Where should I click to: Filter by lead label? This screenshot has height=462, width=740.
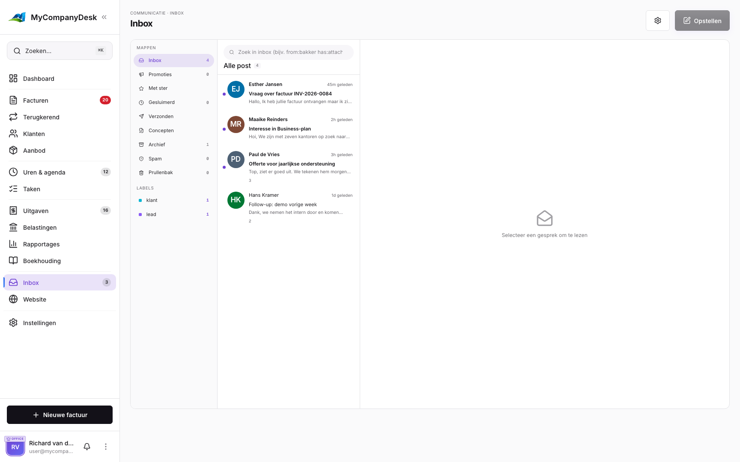174,214
